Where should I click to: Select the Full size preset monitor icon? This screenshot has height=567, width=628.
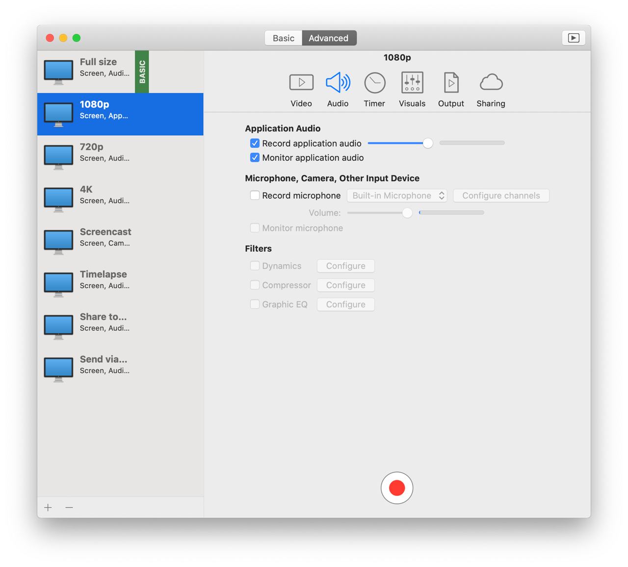pyautogui.click(x=58, y=72)
